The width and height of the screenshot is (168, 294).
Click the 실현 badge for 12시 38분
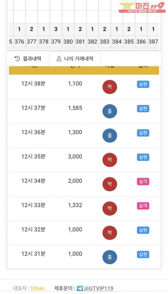143,84
